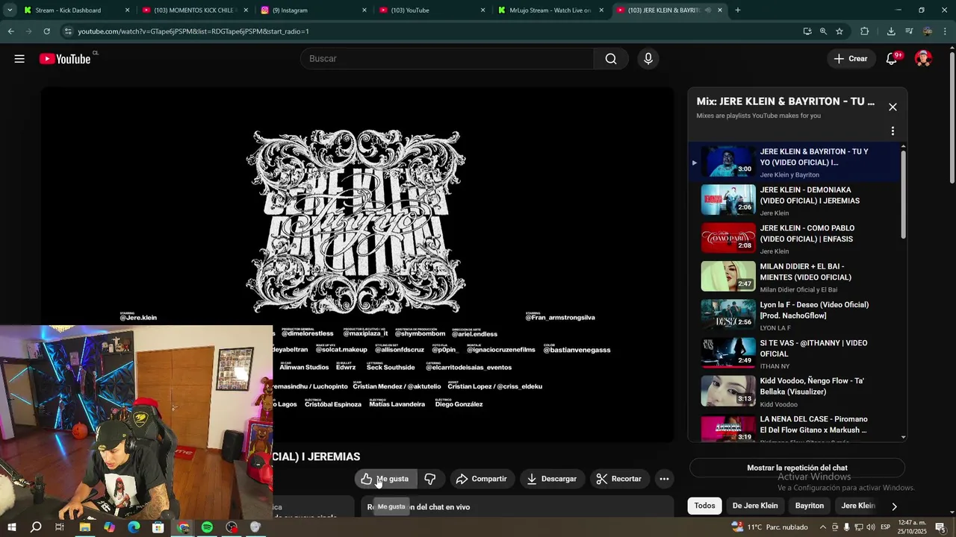Open Chrome extensions puzzle icon
956x537 pixels.
865,31
